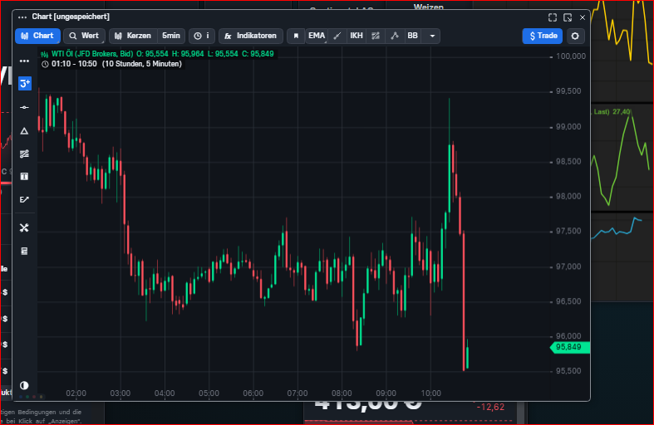Open chart settings gear icon
Image resolution: width=654 pixels, height=425 pixels.
[575, 36]
